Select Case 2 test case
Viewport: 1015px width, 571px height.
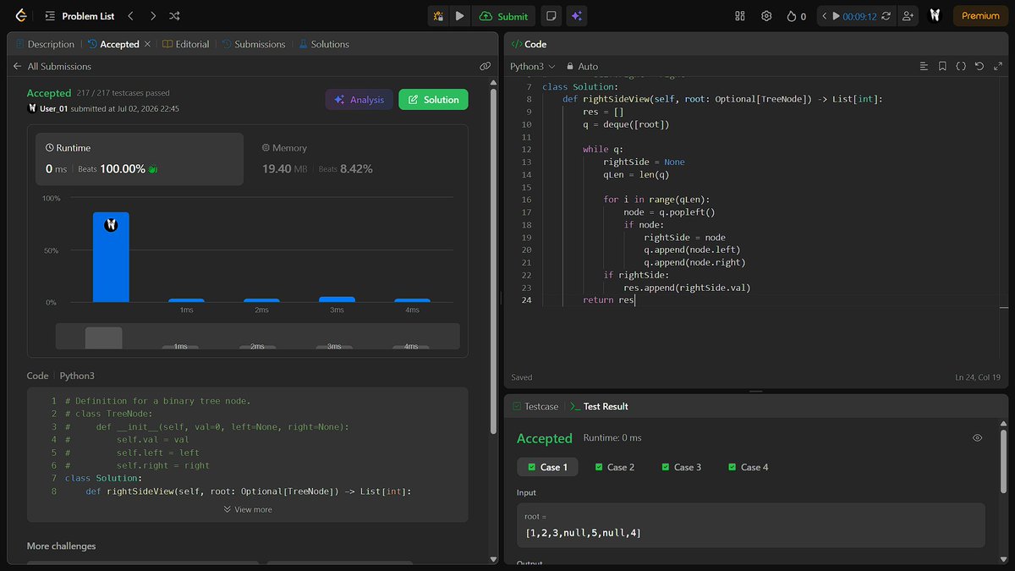(x=614, y=467)
